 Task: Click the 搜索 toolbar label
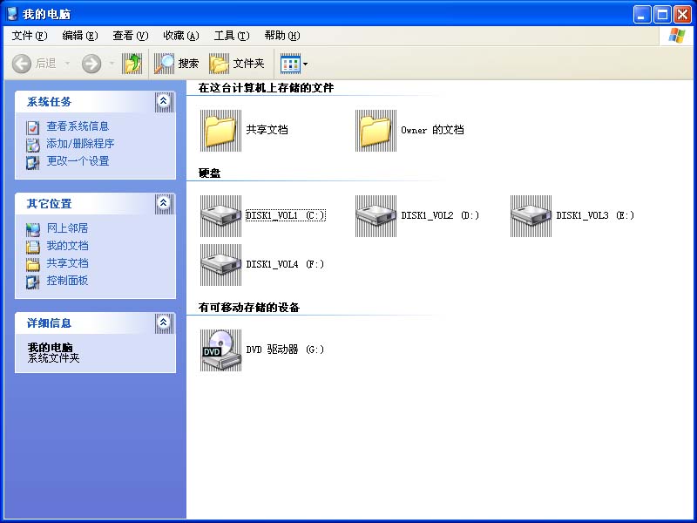pyautogui.click(x=188, y=64)
